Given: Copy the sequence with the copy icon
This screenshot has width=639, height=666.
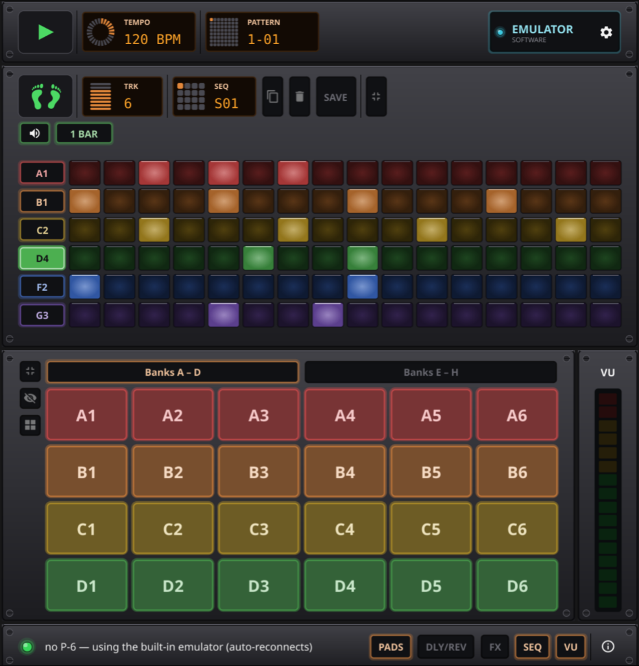Looking at the screenshot, I should coord(272,97).
